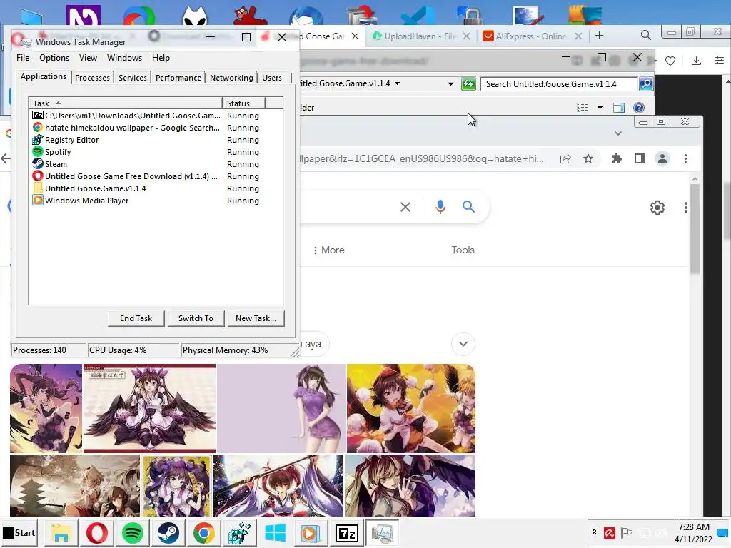
Task: Switch to the Performance tab
Action: coord(178,78)
